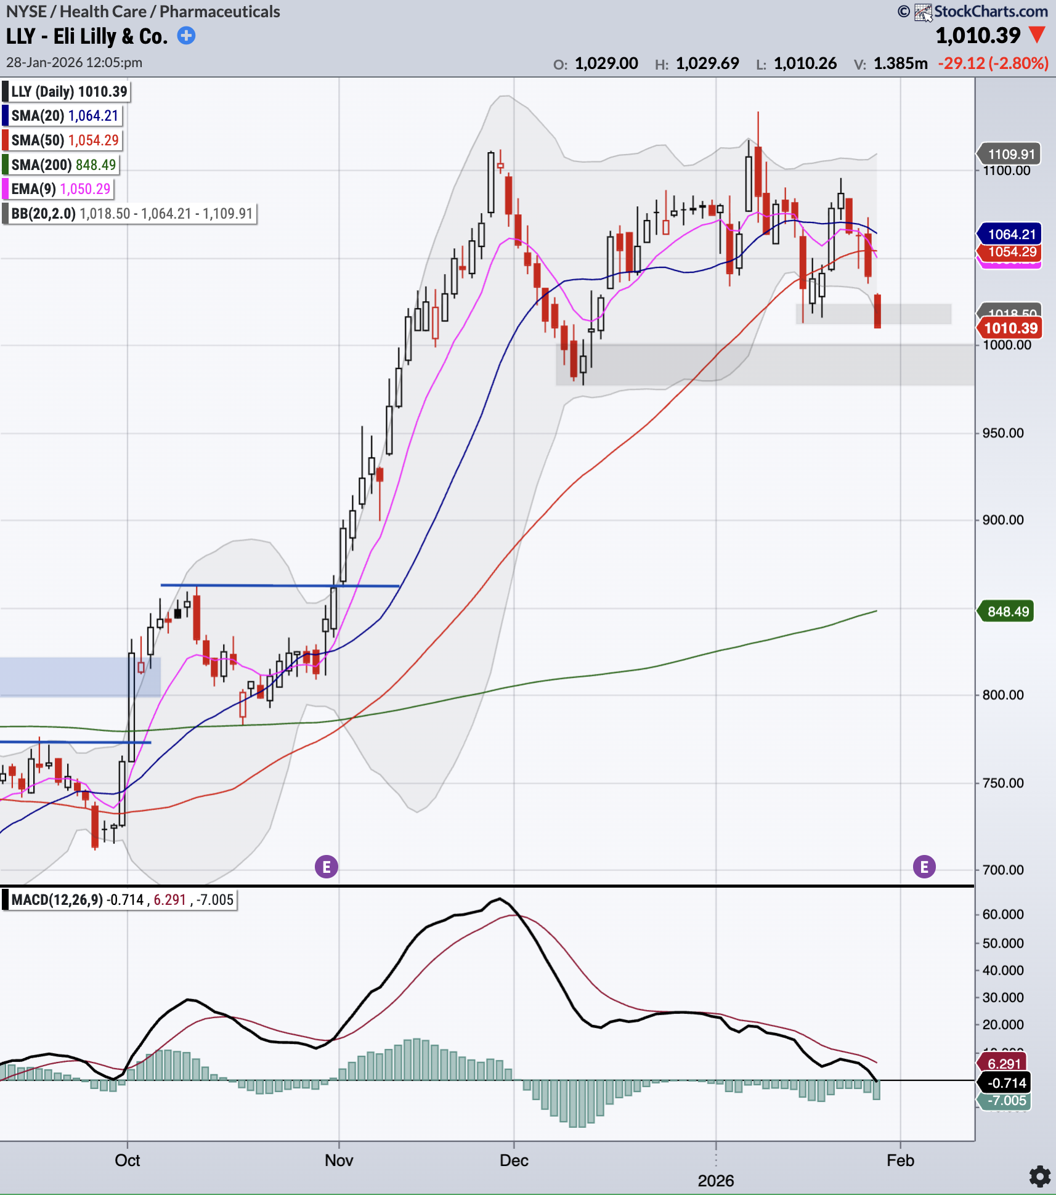Viewport: 1056px width, 1195px height.
Task: Click the blue SMA(20) color swatch
Action: click(6, 116)
